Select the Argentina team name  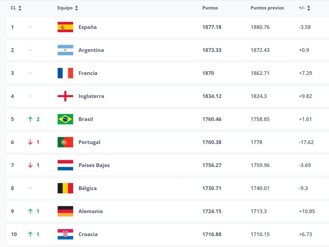(91, 50)
